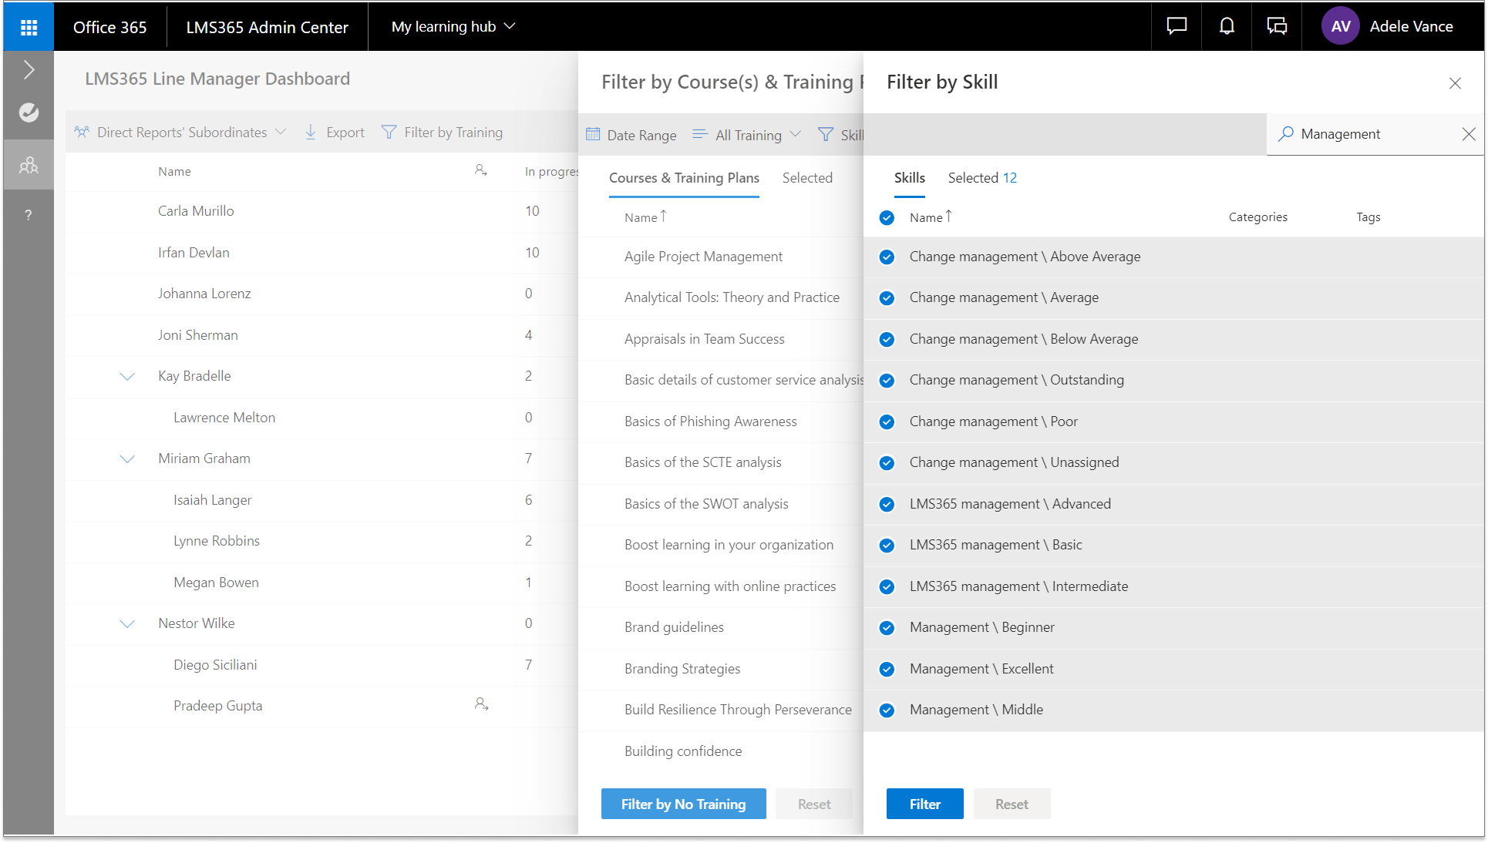Switch to the Courses & Training Plans tab

click(x=683, y=178)
